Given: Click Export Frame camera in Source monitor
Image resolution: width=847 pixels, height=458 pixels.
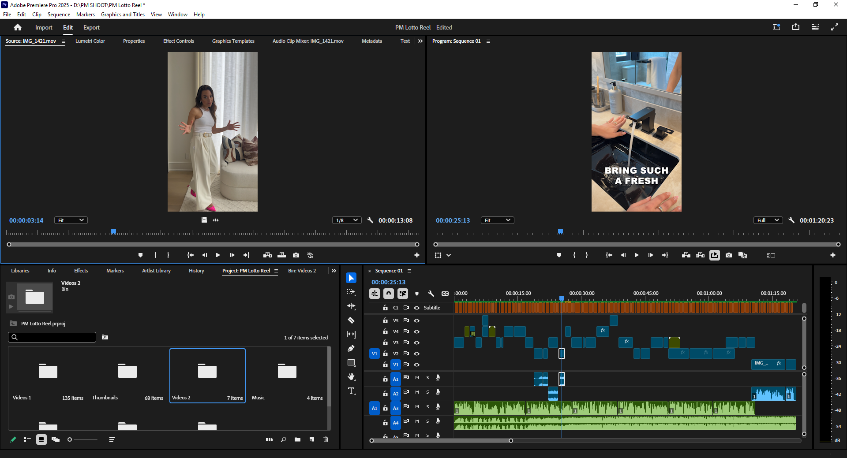Looking at the screenshot, I should coord(296,255).
